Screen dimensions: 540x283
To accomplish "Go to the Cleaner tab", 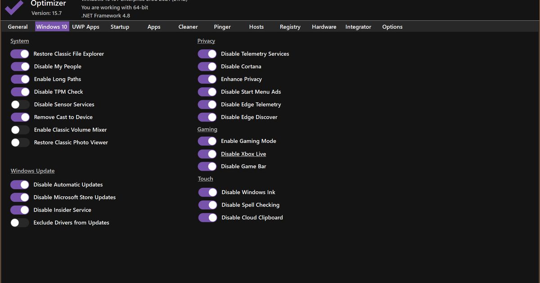I will pyautogui.click(x=188, y=27).
